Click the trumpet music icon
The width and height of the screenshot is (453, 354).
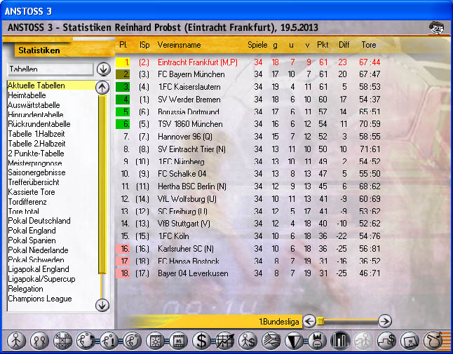click(x=433, y=341)
